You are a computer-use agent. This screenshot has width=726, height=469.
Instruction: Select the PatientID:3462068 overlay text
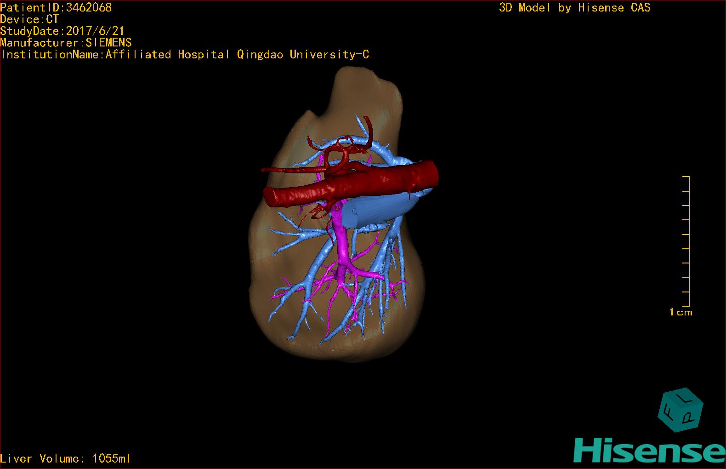56,7
